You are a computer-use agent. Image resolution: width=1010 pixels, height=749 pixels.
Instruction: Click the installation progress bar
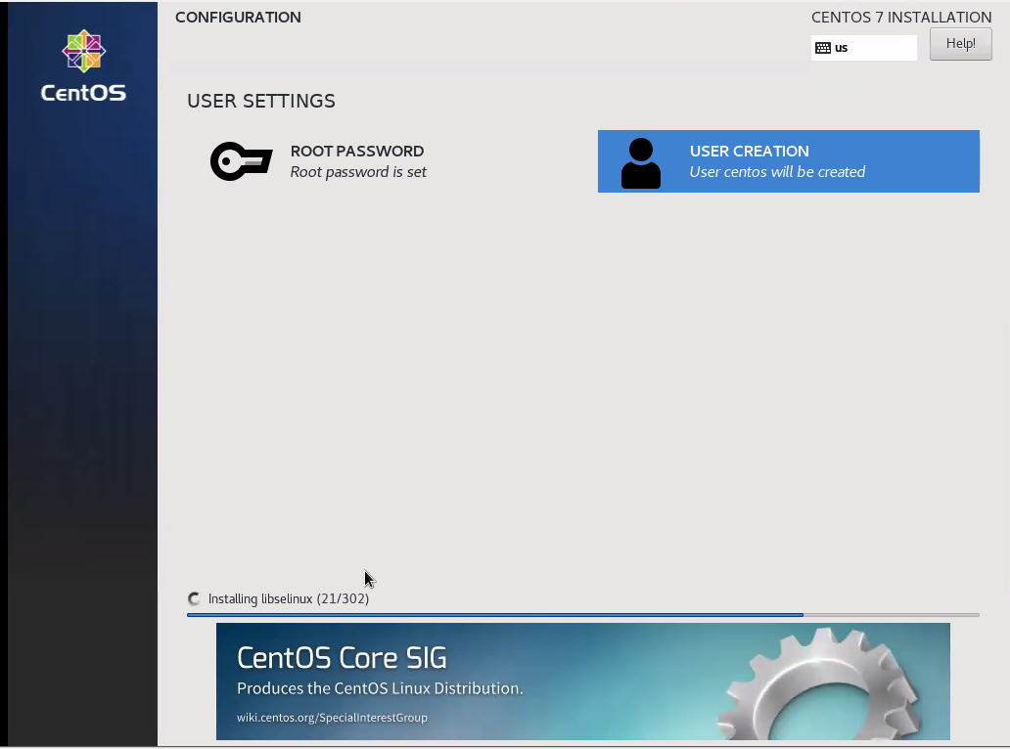tap(583, 615)
